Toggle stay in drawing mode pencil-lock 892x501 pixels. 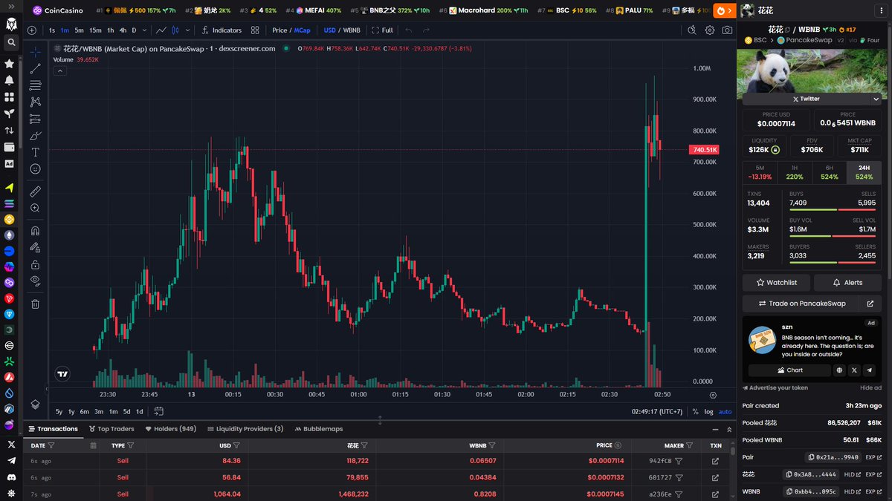coord(35,248)
